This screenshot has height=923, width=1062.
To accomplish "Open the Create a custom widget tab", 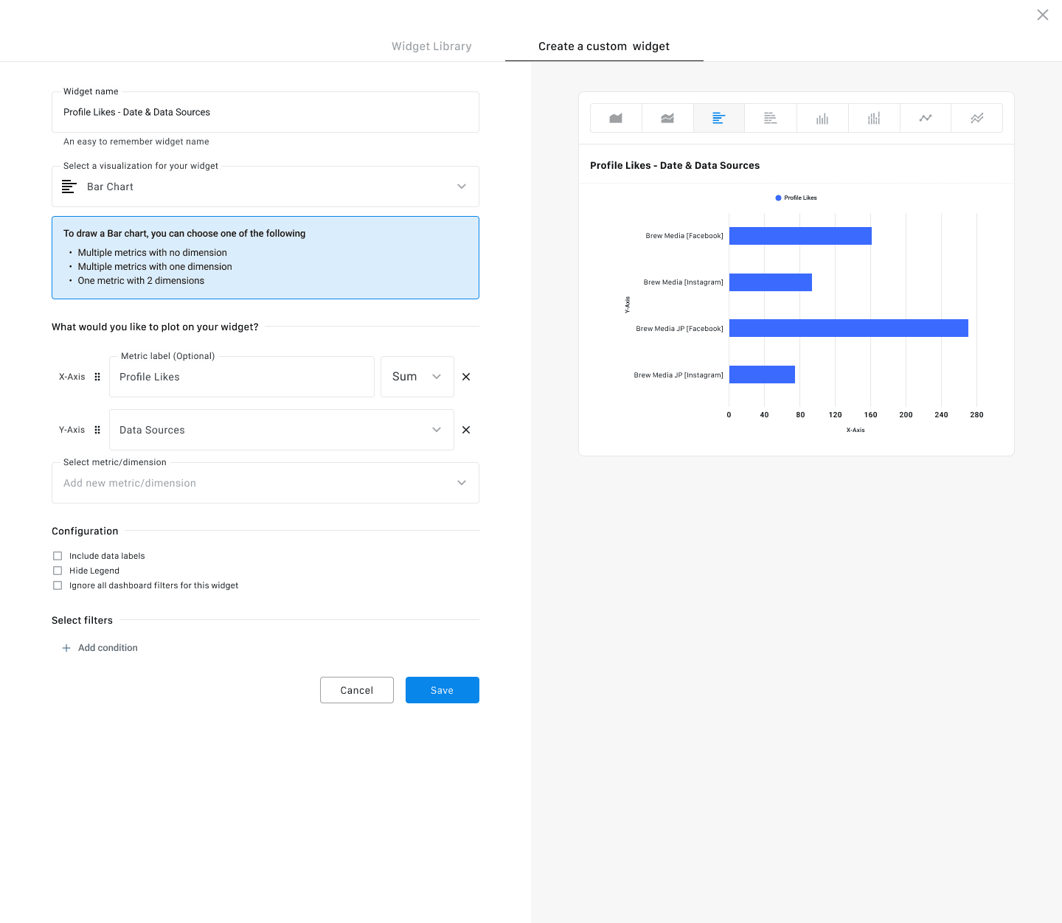I will [x=604, y=46].
